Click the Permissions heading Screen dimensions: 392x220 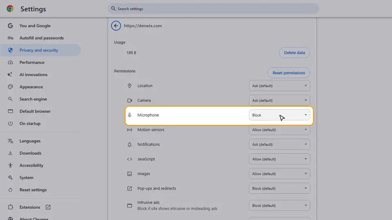pos(125,71)
